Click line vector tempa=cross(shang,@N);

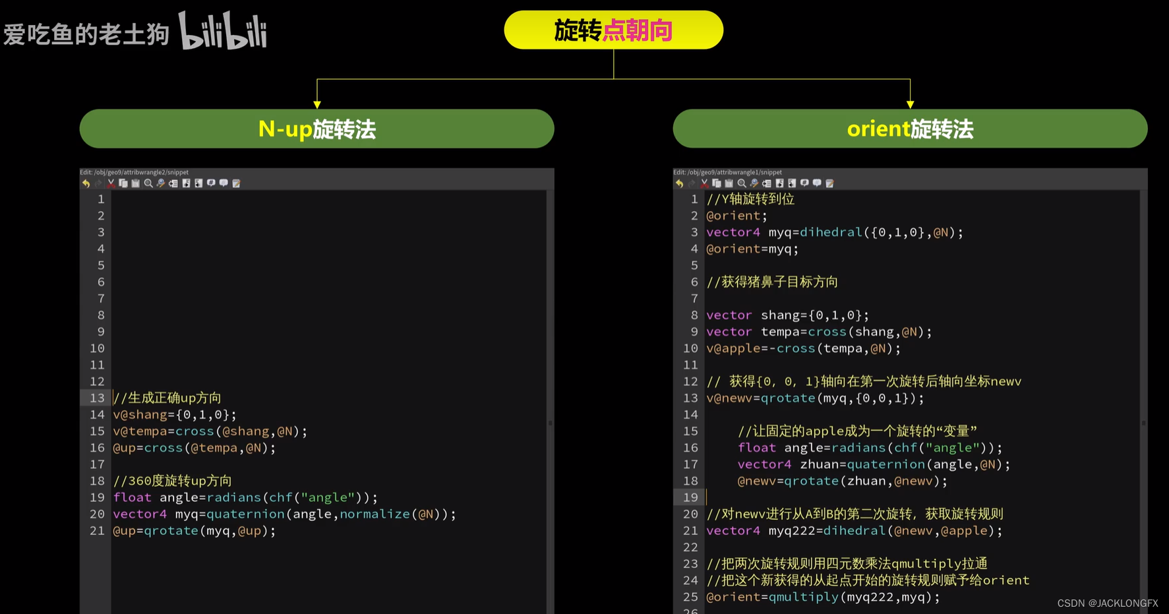pos(820,332)
